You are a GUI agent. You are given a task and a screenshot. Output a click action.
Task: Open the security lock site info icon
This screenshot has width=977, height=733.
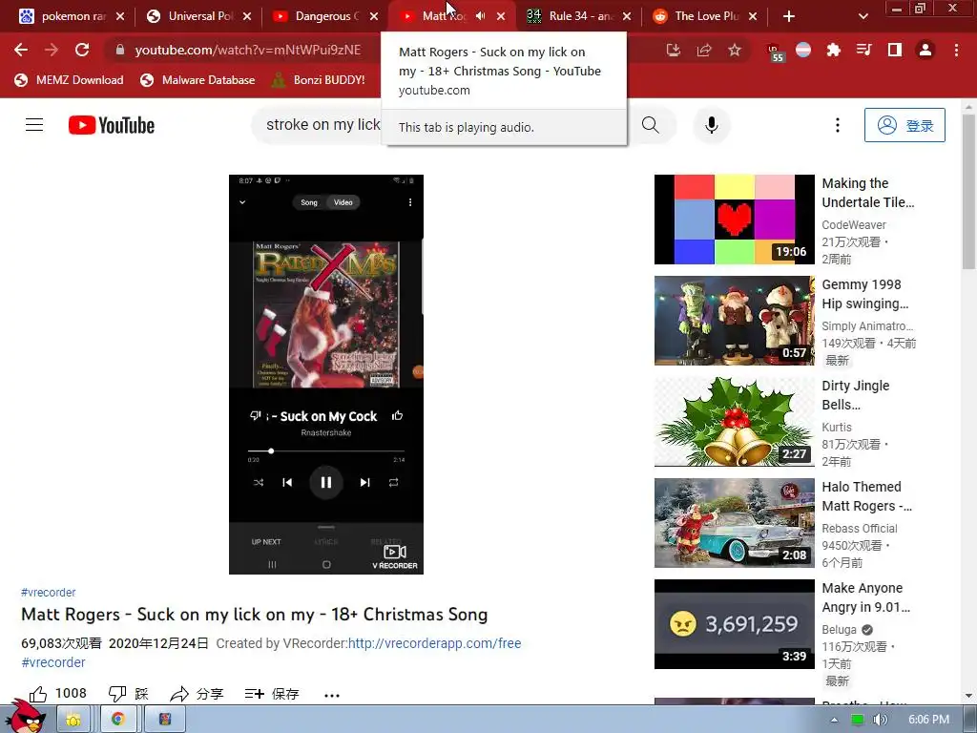pos(120,50)
